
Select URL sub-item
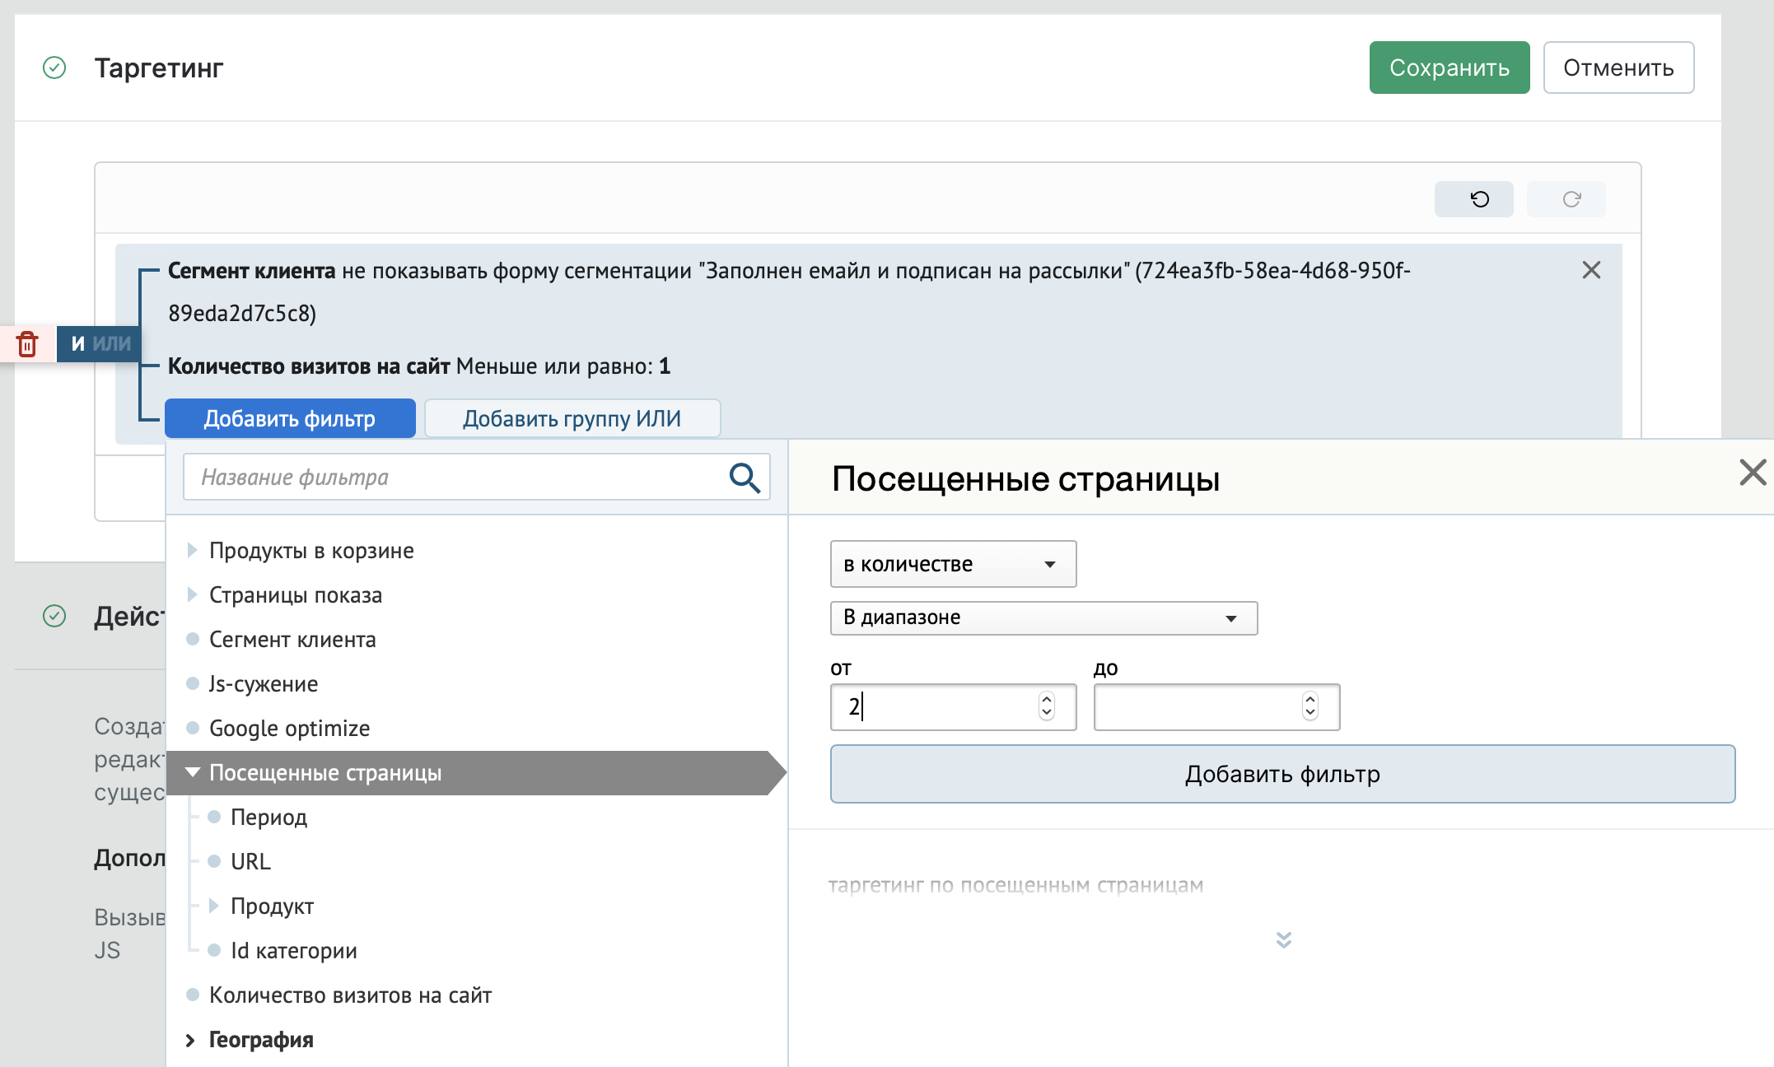point(250,861)
